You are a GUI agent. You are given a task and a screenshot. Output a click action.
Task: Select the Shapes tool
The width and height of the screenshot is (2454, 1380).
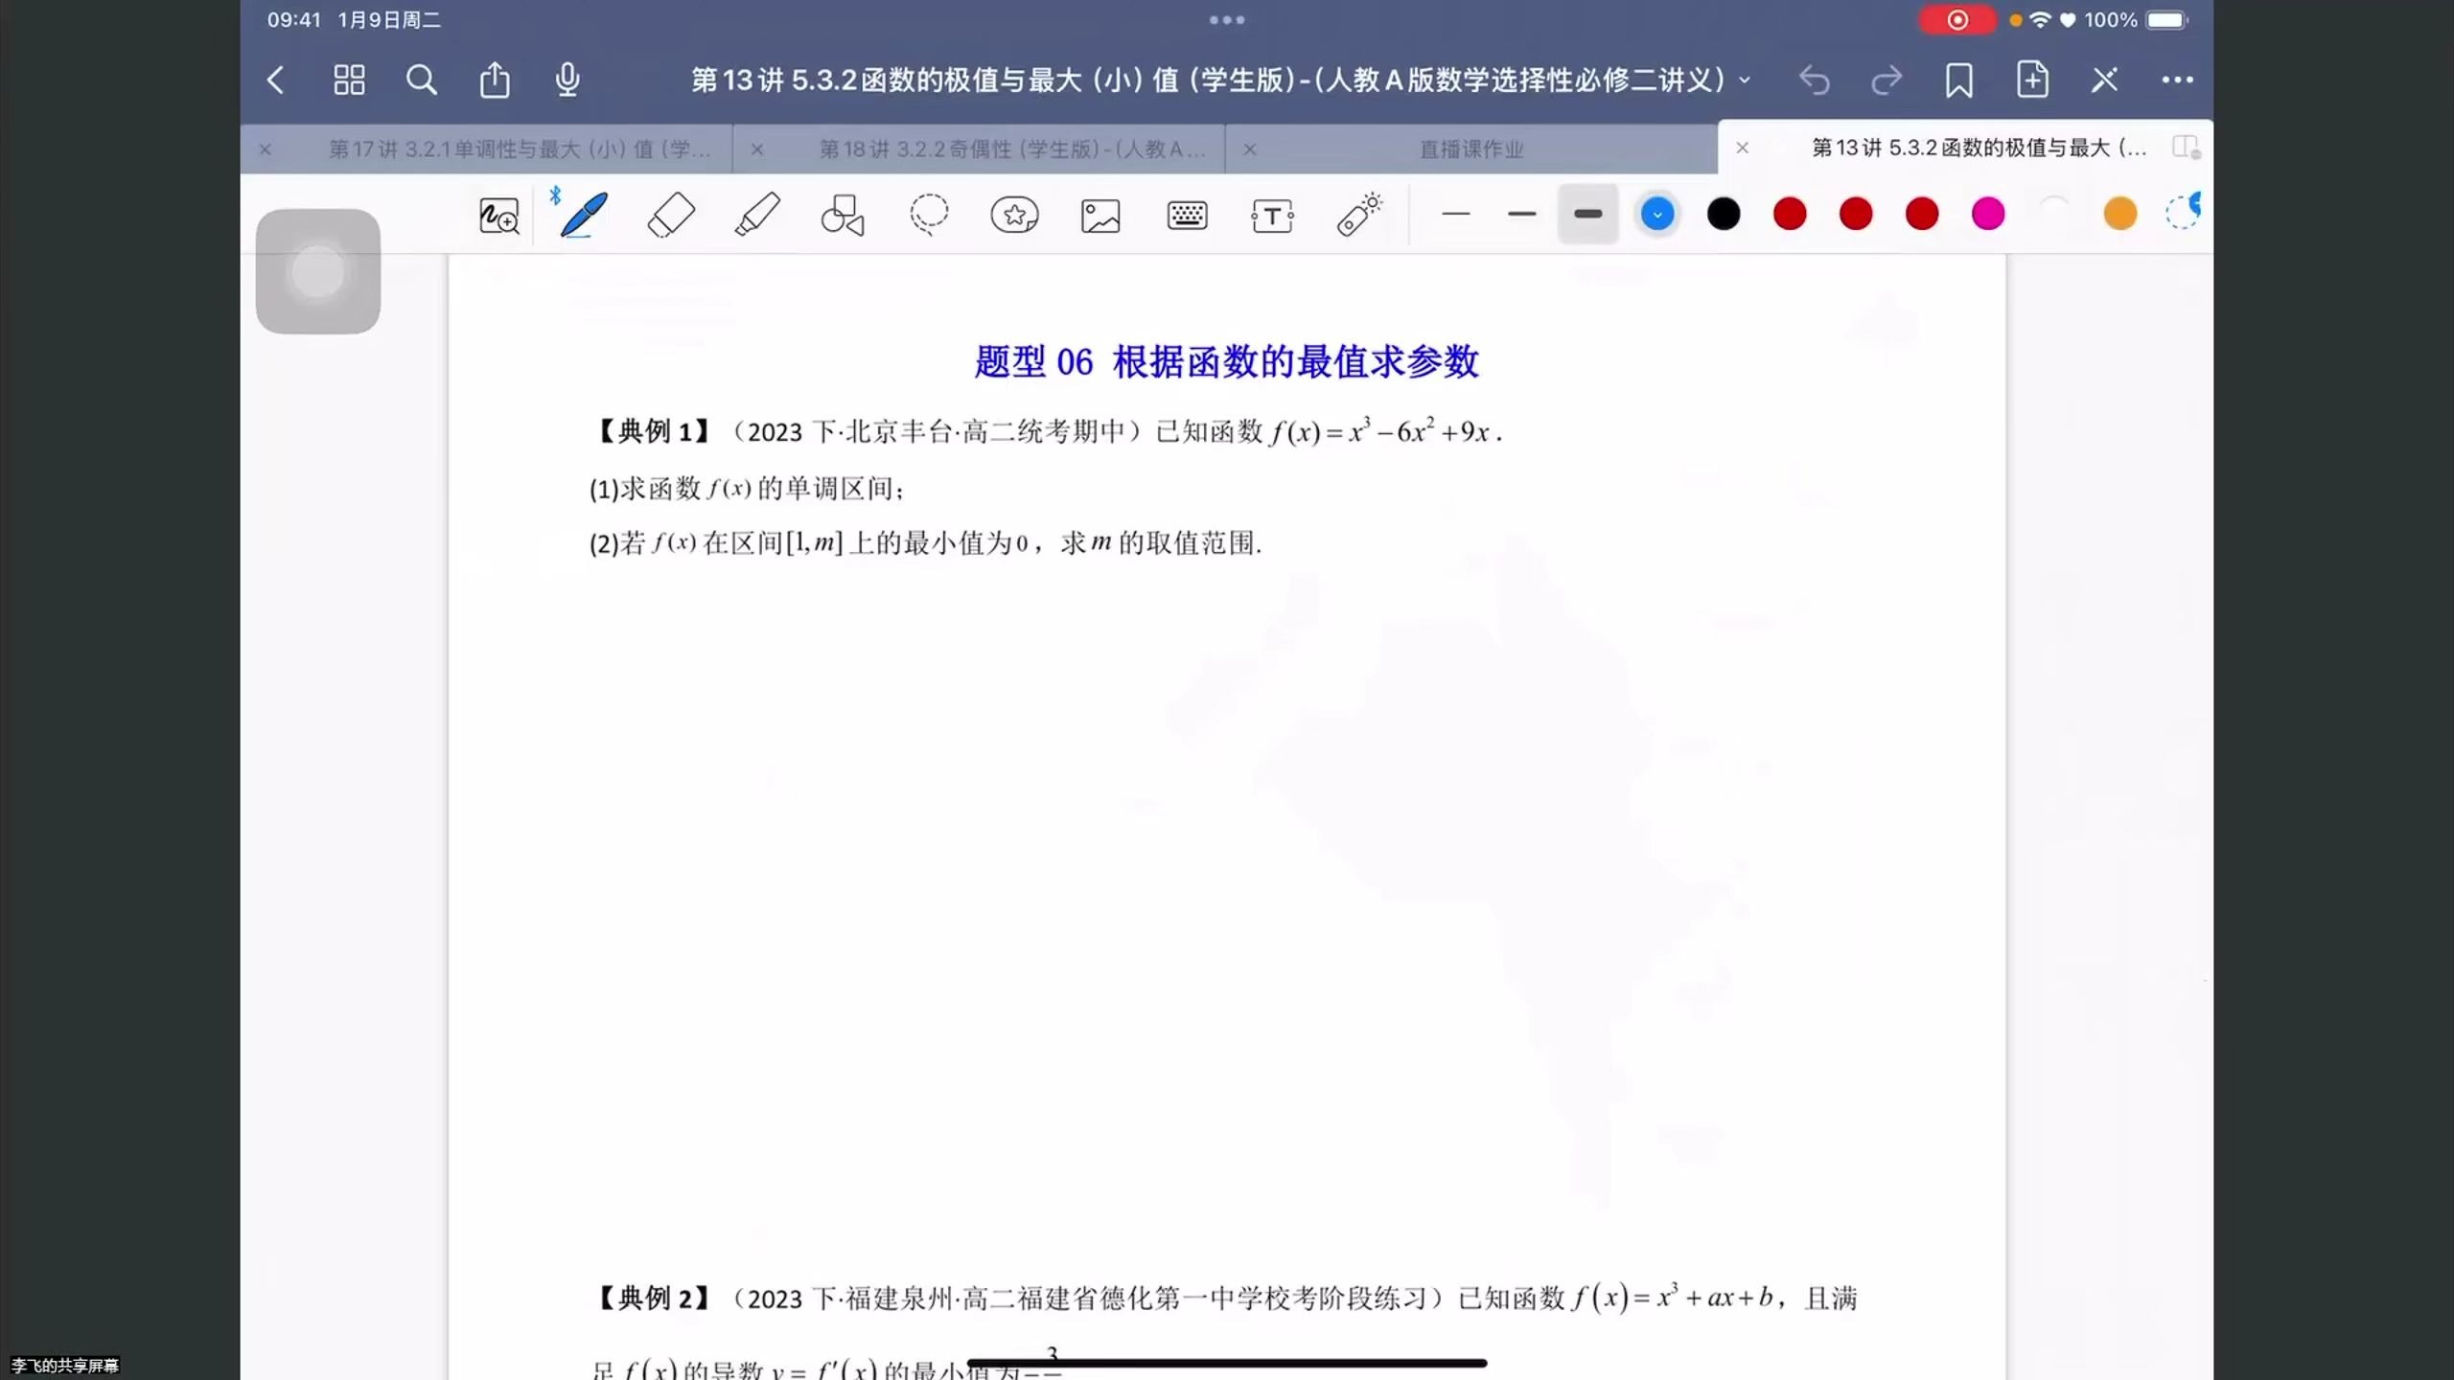click(843, 215)
